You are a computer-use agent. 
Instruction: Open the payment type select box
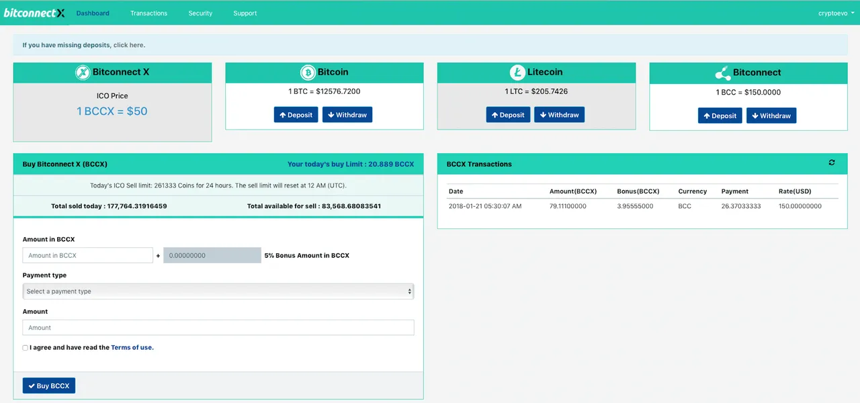point(218,292)
